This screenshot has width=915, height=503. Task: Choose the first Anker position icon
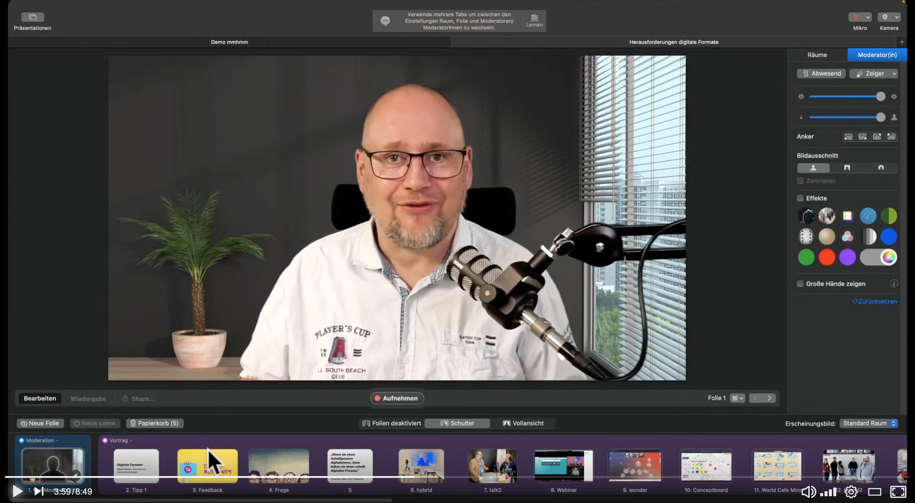pyautogui.click(x=848, y=137)
